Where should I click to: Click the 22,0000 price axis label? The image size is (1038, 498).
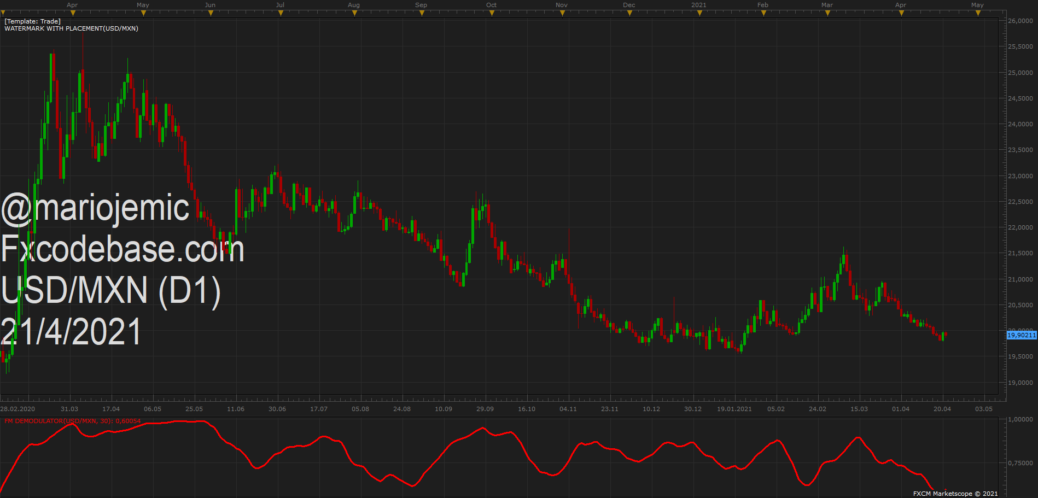[1020, 227]
